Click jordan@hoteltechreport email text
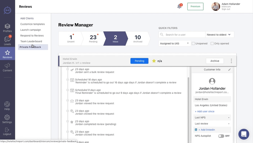This screenshot has height=143, width=253. point(212,92)
